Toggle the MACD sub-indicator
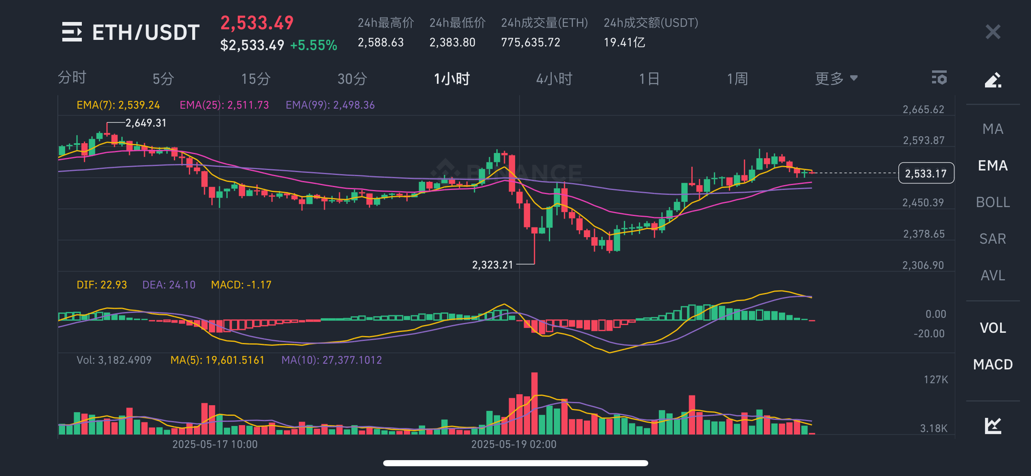1031x476 pixels. [x=993, y=365]
